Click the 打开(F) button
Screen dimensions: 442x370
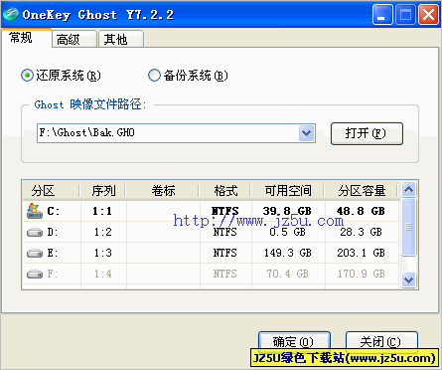[367, 133]
